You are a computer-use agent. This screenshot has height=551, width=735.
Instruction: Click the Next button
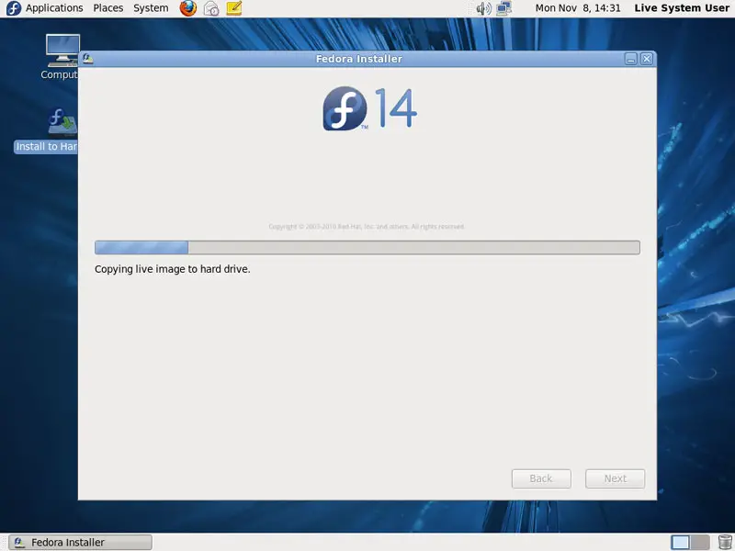pyautogui.click(x=615, y=478)
